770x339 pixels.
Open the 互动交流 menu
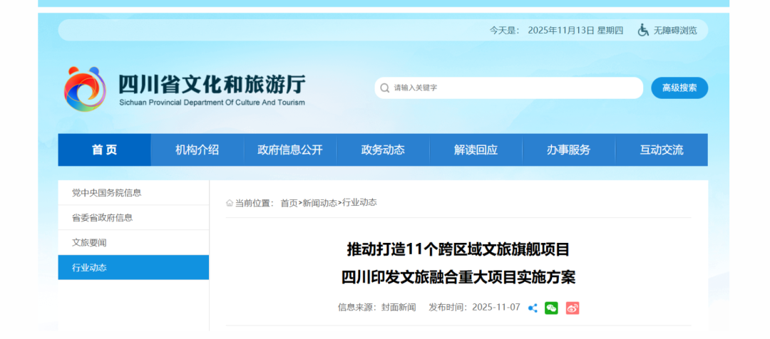661,150
